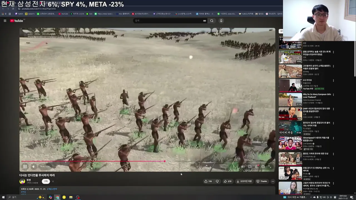This screenshot has width=356, height=200.
Task: Open the 짠젠 channel avatar
Action: point(22,181)
